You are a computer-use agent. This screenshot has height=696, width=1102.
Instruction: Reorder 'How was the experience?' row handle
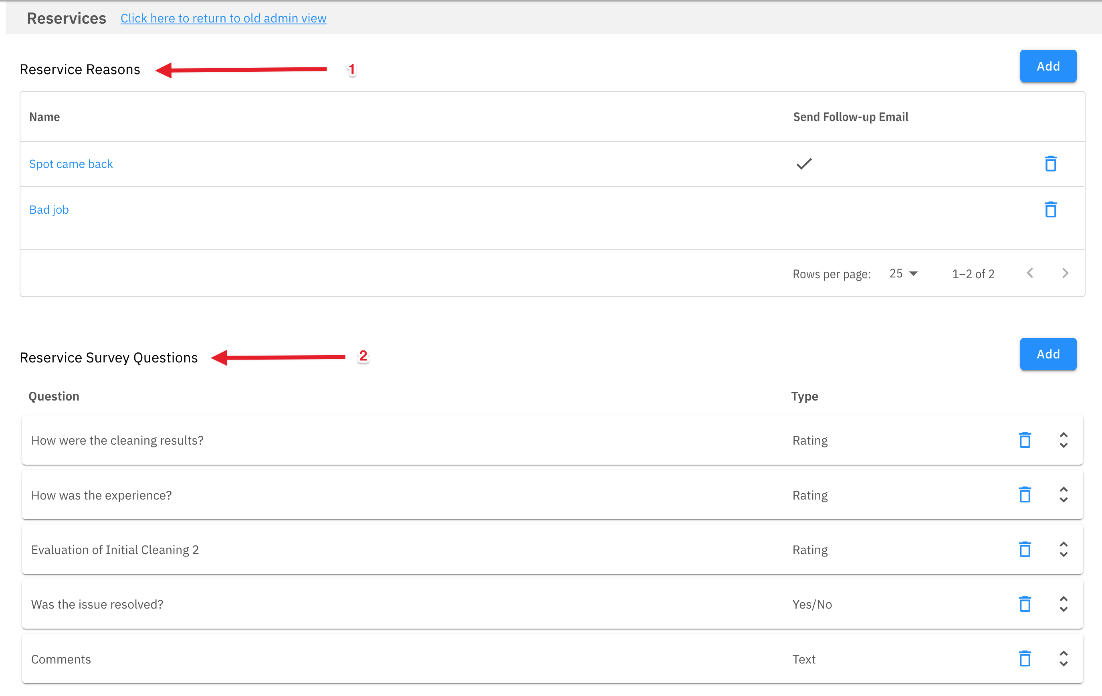click(1064, 494)
